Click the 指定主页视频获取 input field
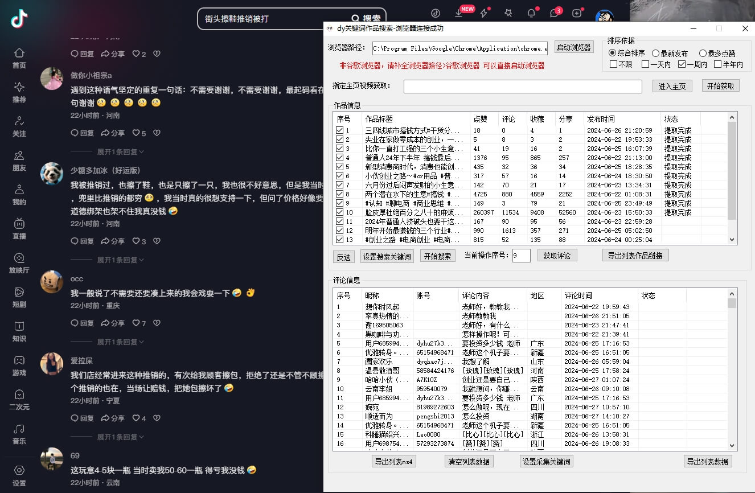 pyautogui.click(x=523, y=86)
